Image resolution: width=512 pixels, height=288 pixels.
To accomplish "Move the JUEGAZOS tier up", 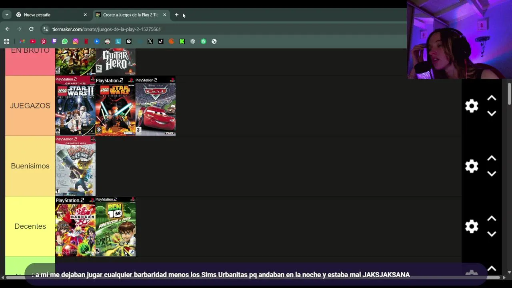I will click(492, 98).
